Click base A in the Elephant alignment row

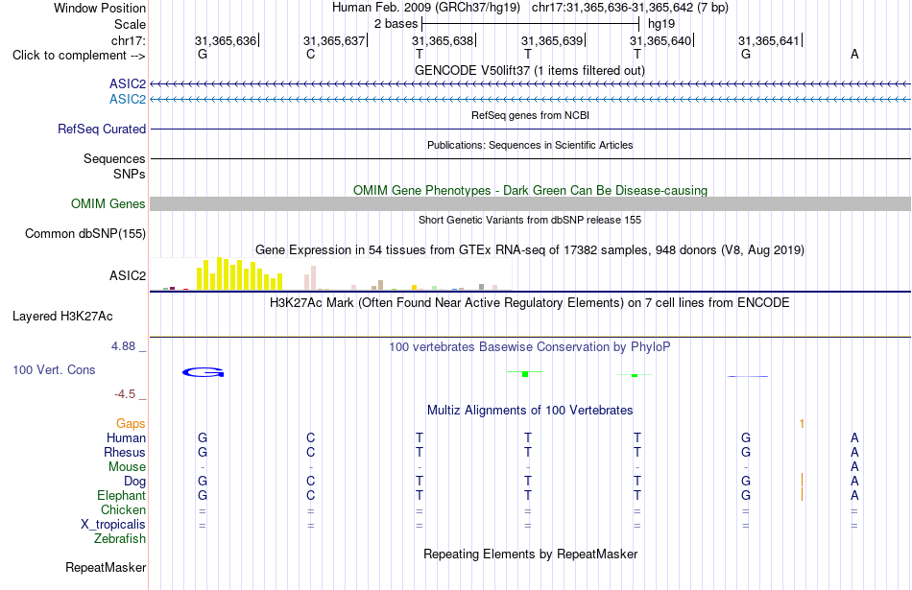854,495
